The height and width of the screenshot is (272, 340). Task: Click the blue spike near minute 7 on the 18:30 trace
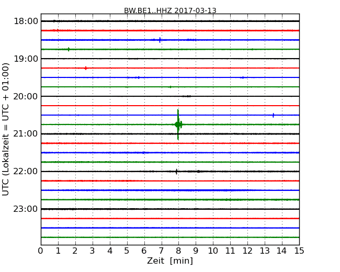160,40
